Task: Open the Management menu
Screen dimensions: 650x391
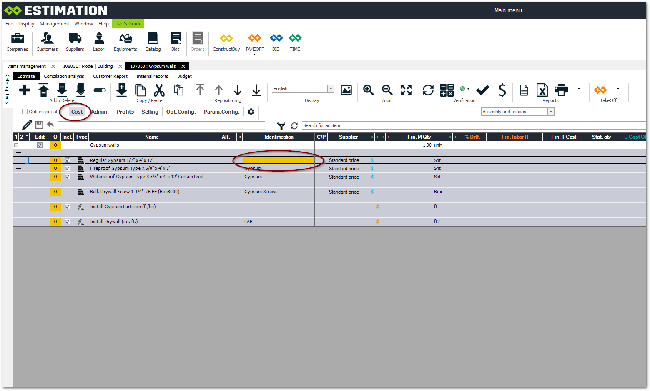Action: point(54,24)
